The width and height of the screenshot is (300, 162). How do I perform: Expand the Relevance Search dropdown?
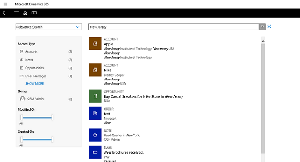pos(49,27)
